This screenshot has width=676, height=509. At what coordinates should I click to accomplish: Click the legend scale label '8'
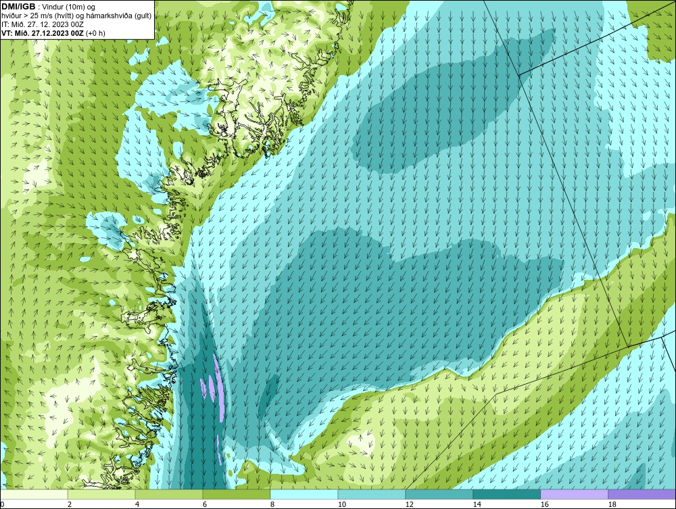click(272, 504)
